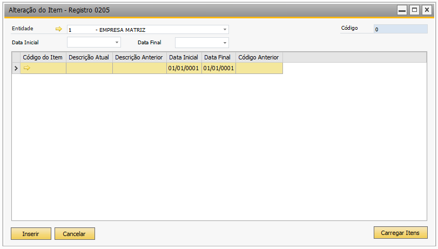Click the Código field
This screenshot has width=438, height=249.
coord(401,29)
